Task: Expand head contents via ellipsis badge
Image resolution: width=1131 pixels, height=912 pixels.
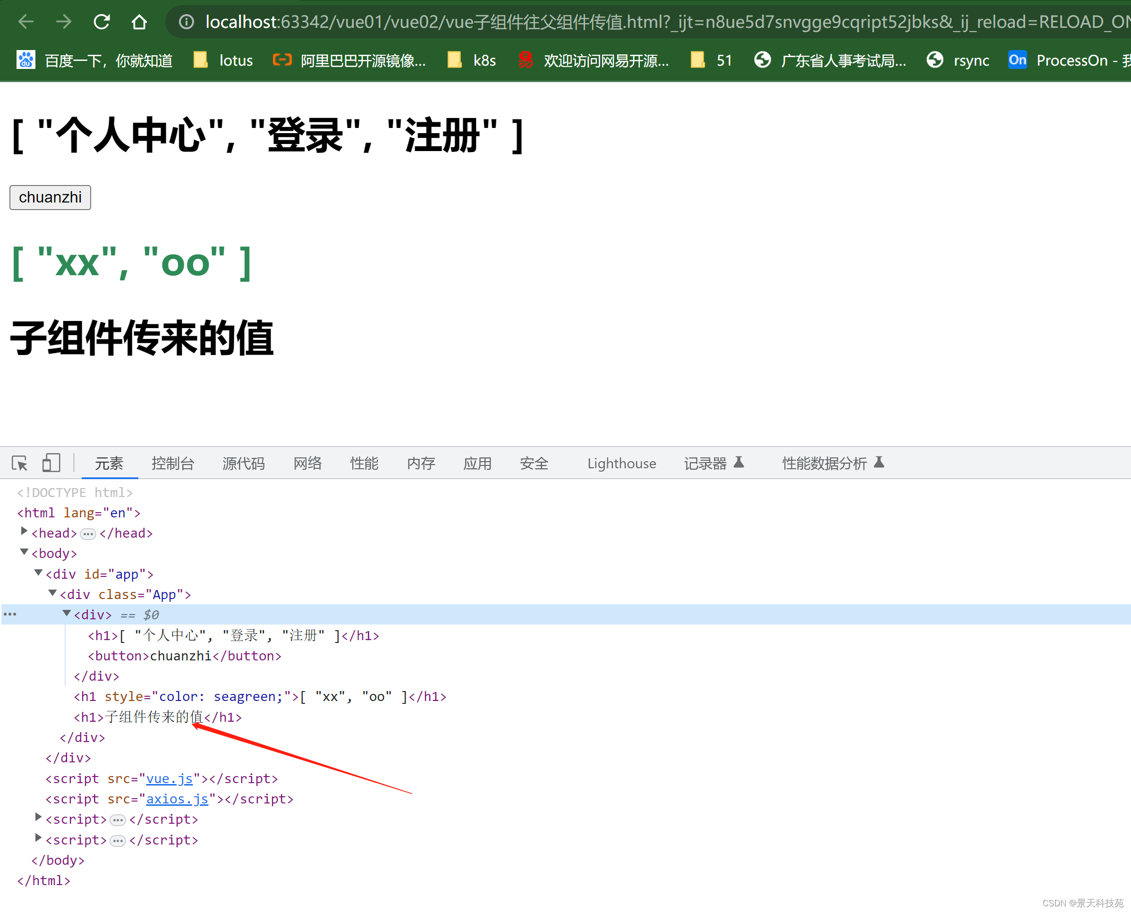Action: (88, 534)
